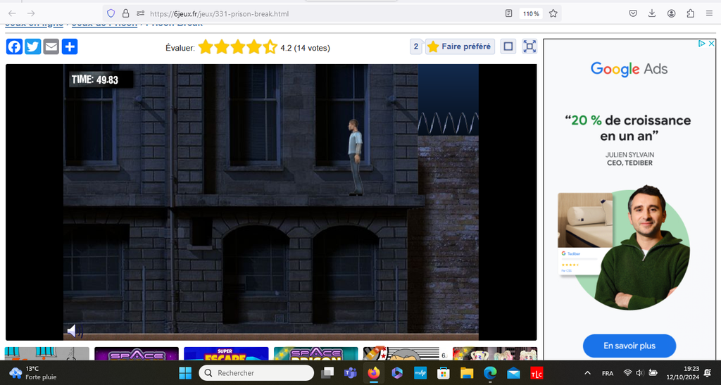Open the 110% zoom level indicator

tap(530, 13)
